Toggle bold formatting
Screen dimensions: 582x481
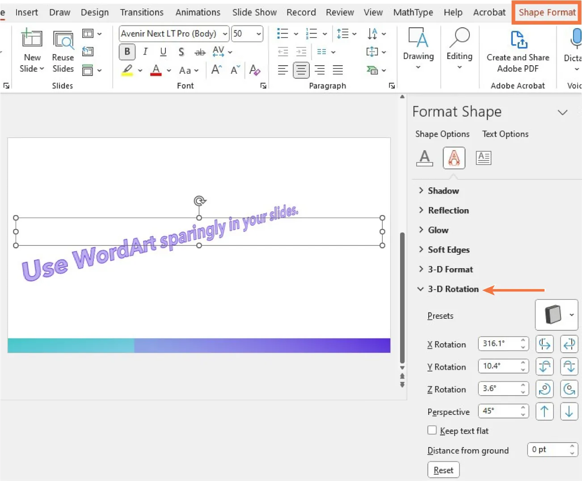127,52
